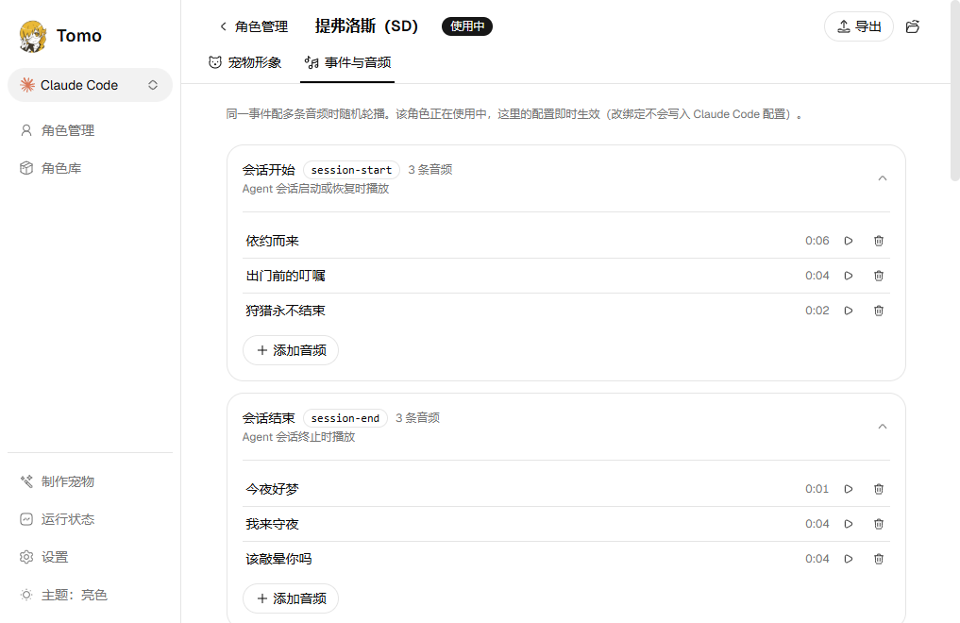
Task: Select the 狩猎永不结束 audio name
Action: tap(285, 311)
